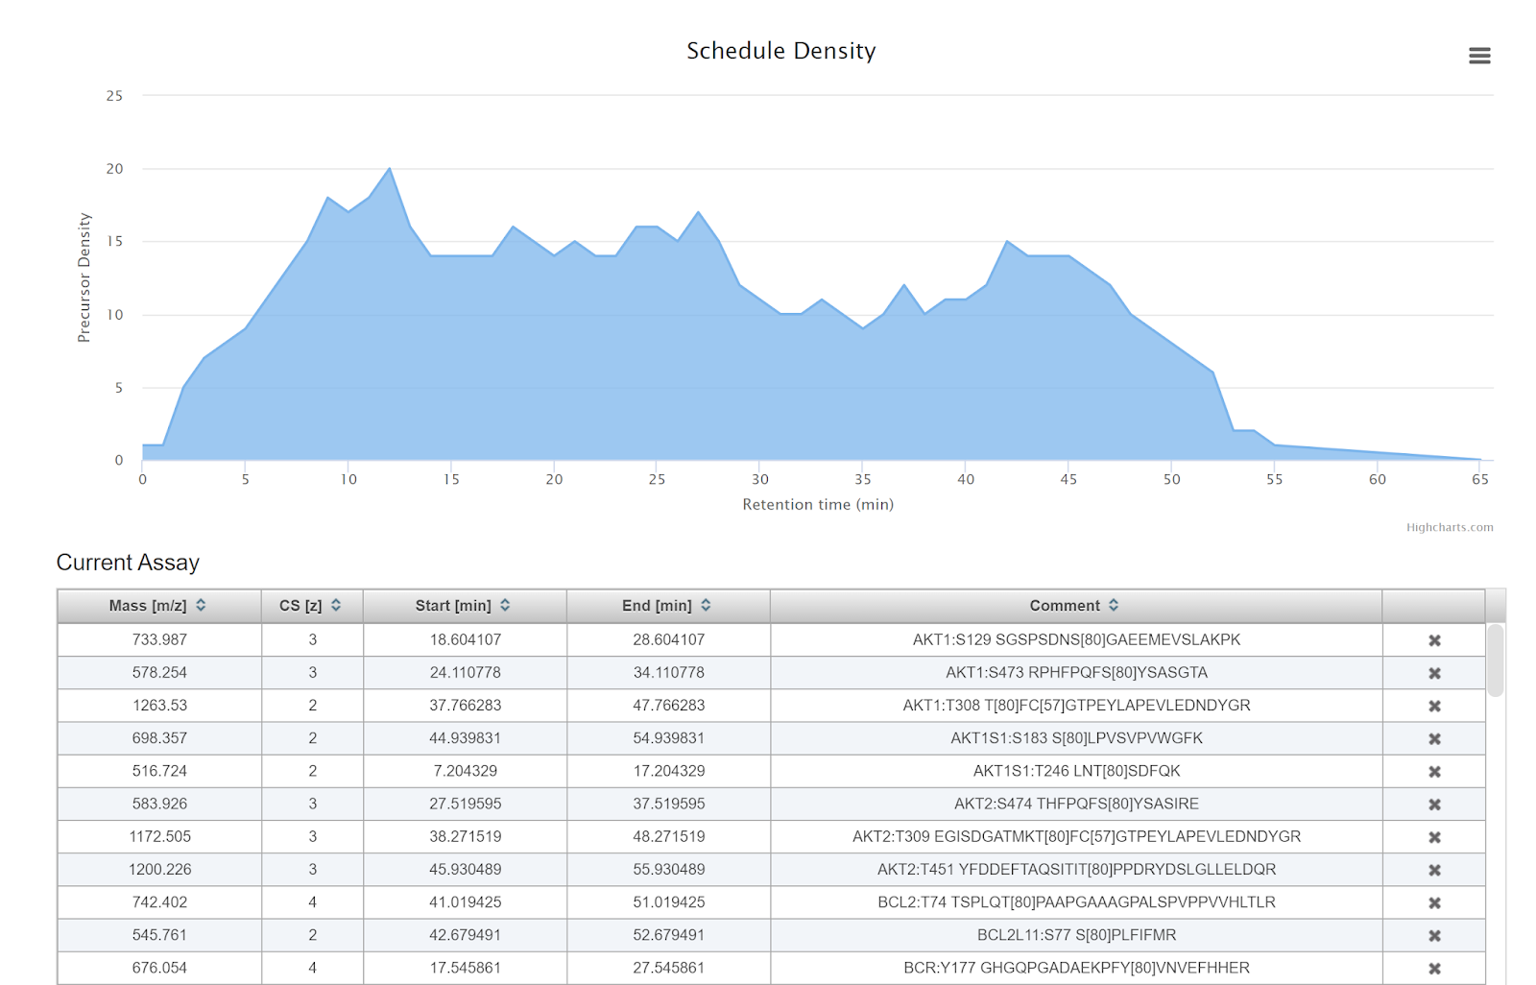This screenshot has width=1536, height=985.
Task: Delete the AKT2:T451 assay row
Action: pos(1434,869)
